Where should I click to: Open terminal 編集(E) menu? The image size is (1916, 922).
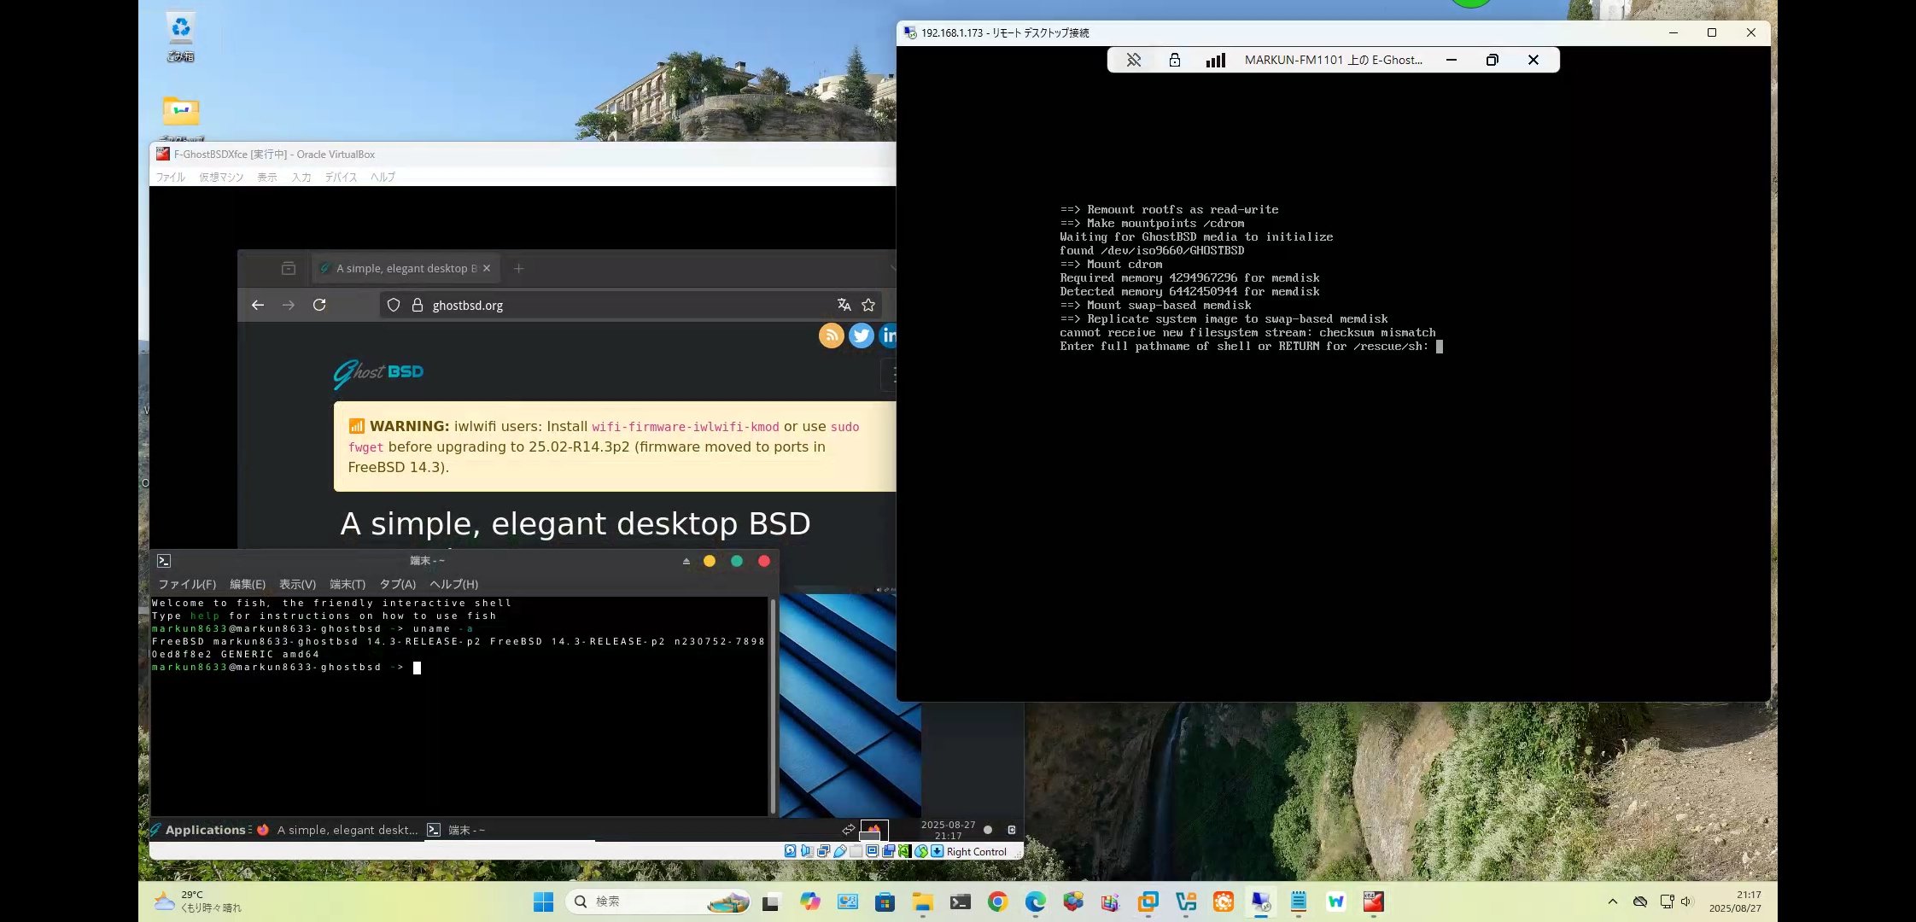pyautogui.click(x=247, y=584)
